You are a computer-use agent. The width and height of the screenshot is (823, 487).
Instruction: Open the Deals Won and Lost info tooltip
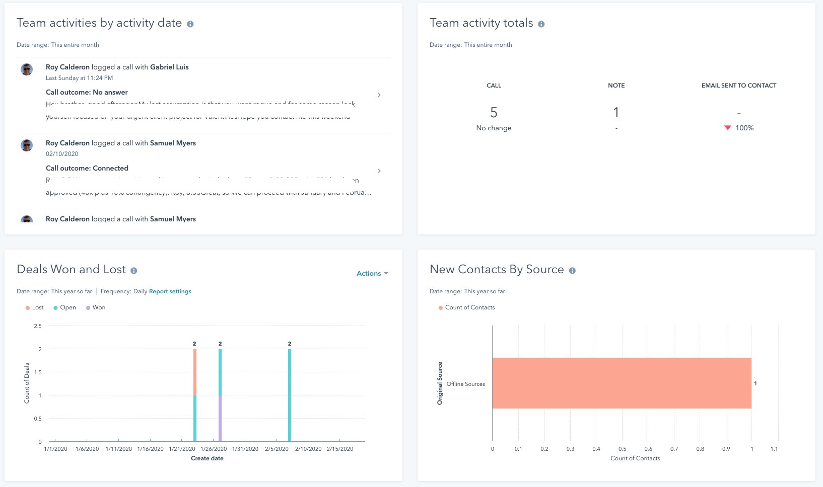point(134,270)
